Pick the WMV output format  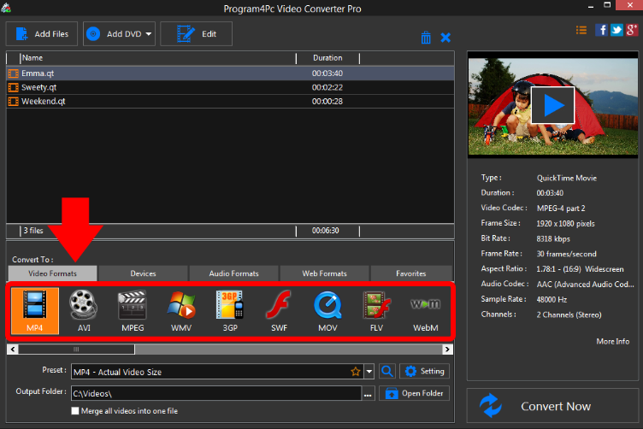pos(180,310)
